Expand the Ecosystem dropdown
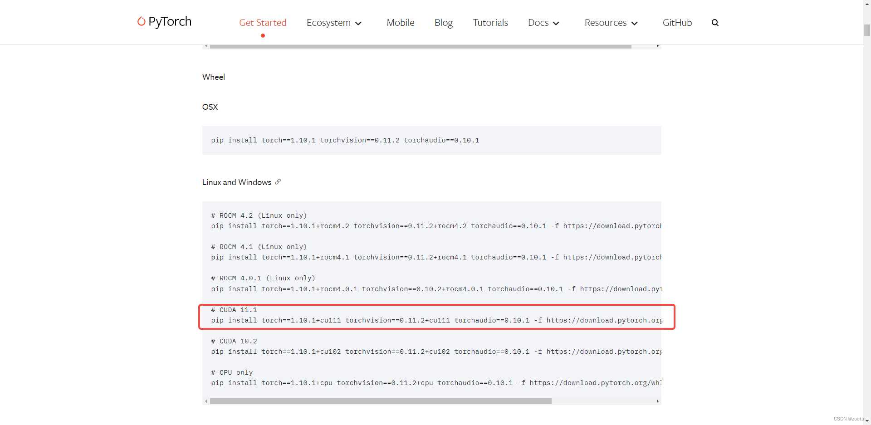Image resolution: width=871 pixels, height=425 pixels. 334,22
